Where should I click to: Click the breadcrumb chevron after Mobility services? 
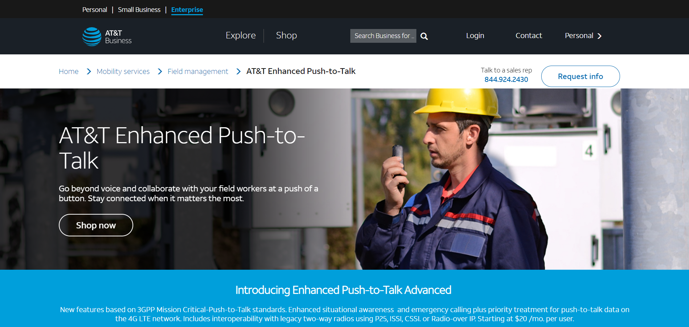(x=160, y=71)
